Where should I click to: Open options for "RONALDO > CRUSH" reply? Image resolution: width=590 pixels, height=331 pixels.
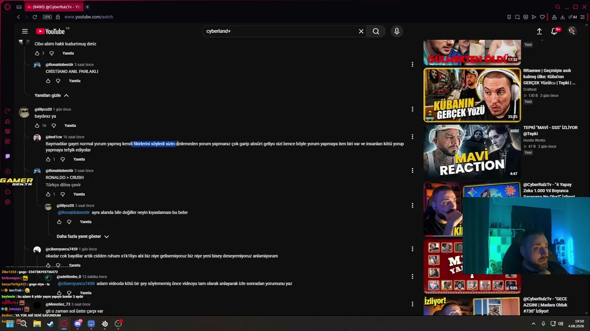[x=413, y=171]
